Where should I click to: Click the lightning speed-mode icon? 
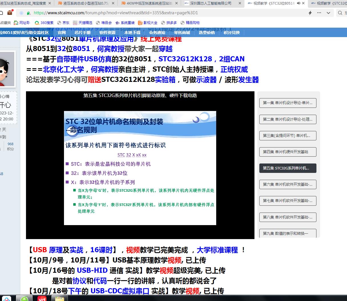pos(310,13)
